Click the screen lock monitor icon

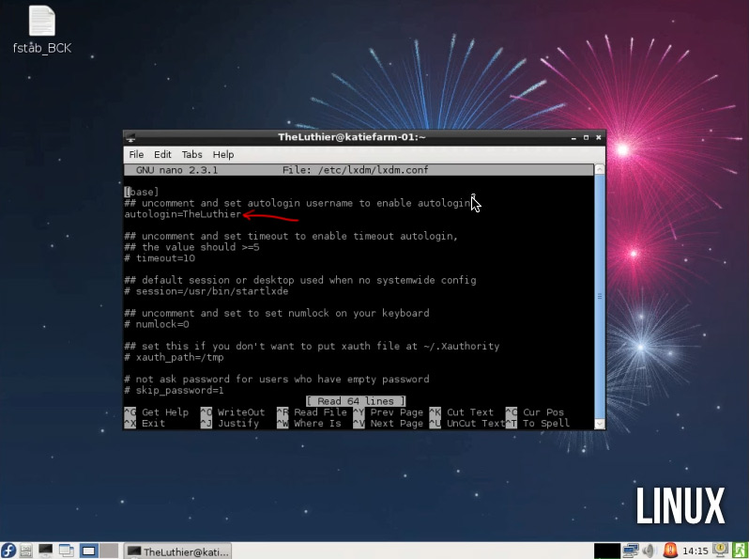(x=720, y=551)
